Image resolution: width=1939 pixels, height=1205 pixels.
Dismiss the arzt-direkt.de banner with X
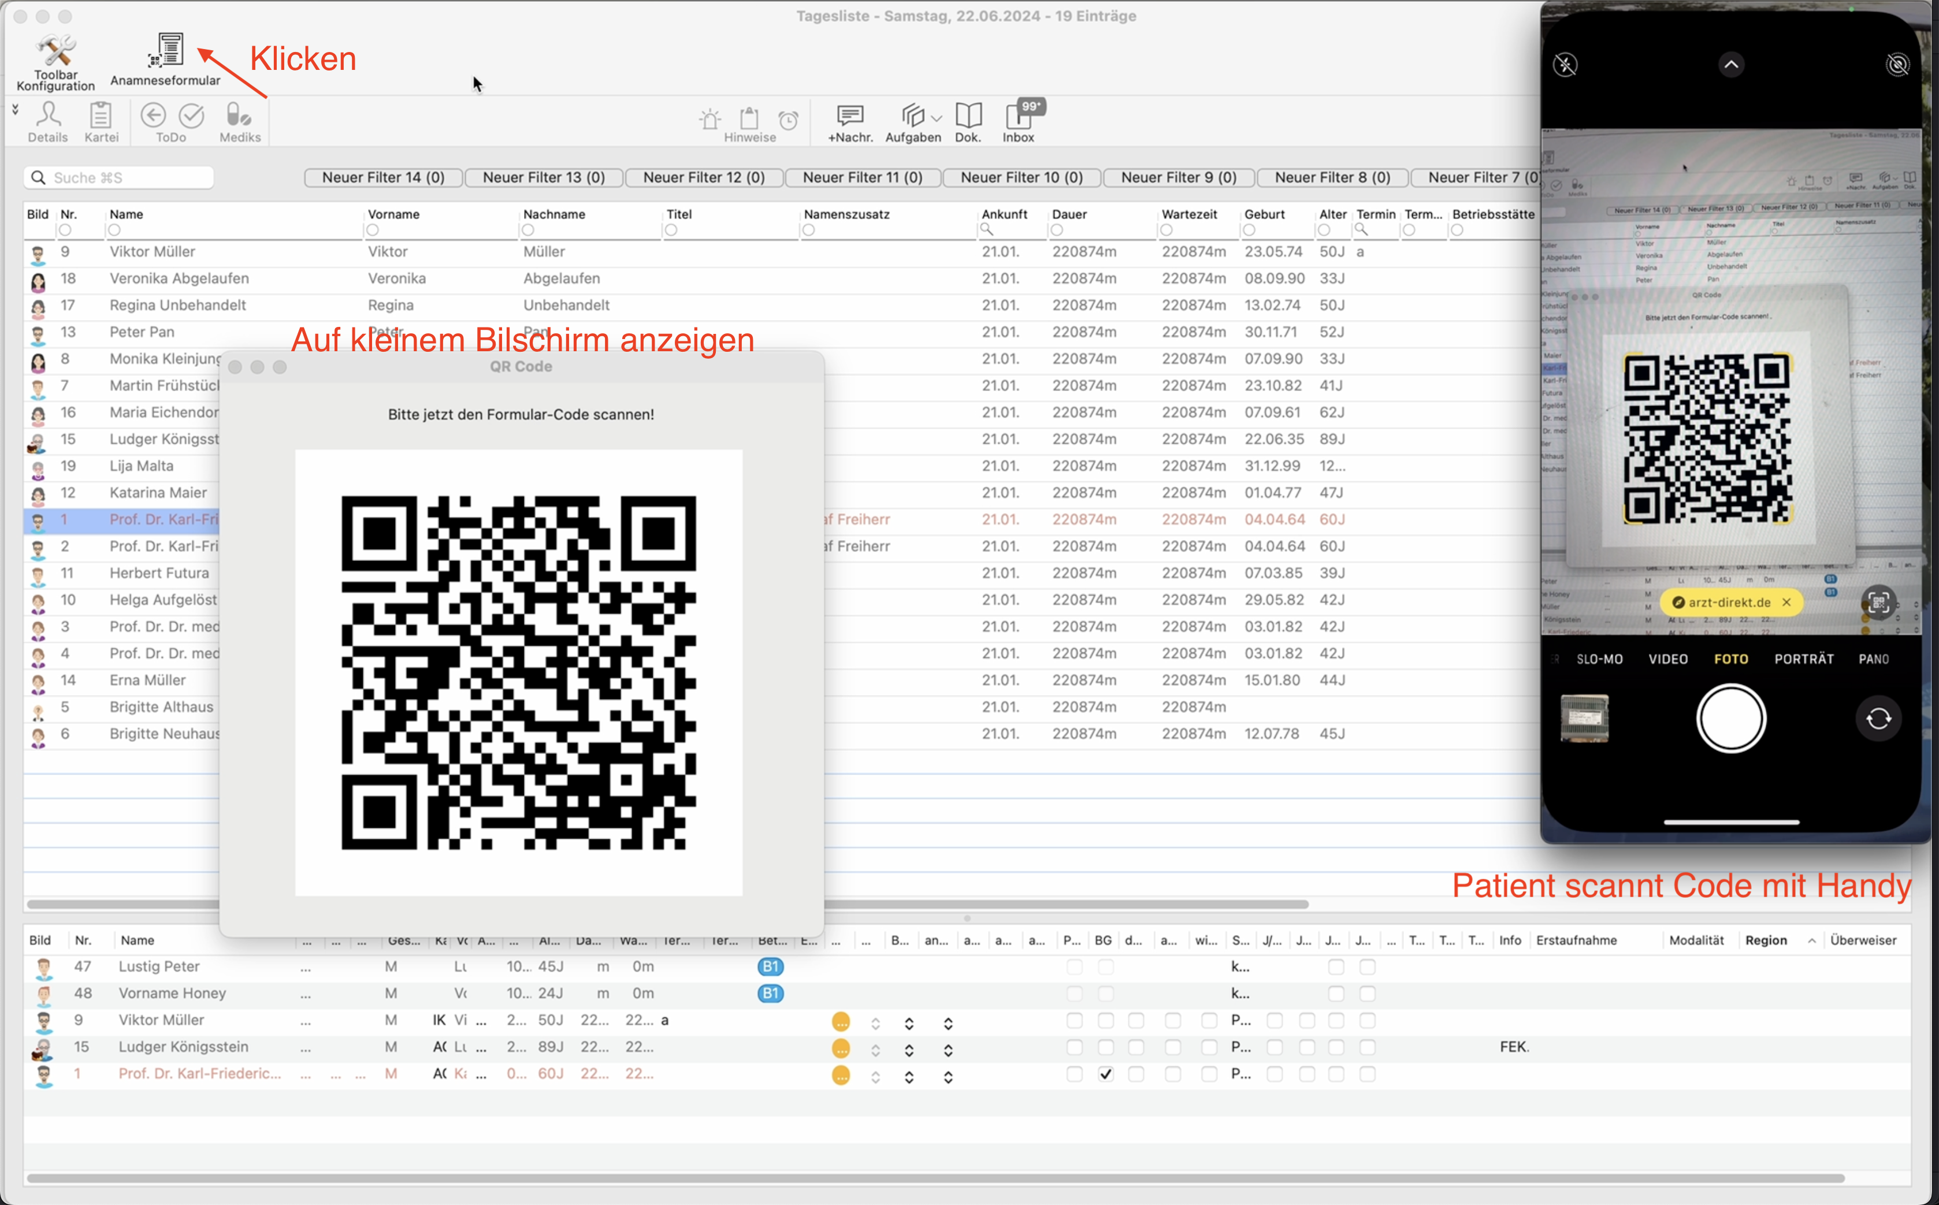[1787, 602]
